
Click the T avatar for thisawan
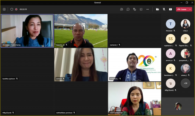[x=171, y=24]
